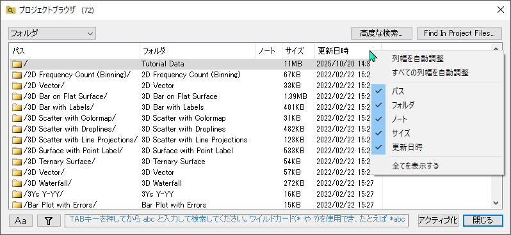Screen dimensions: 511x235
Task: Click the list scrollbar up arrow
Action: coord(496,49)
